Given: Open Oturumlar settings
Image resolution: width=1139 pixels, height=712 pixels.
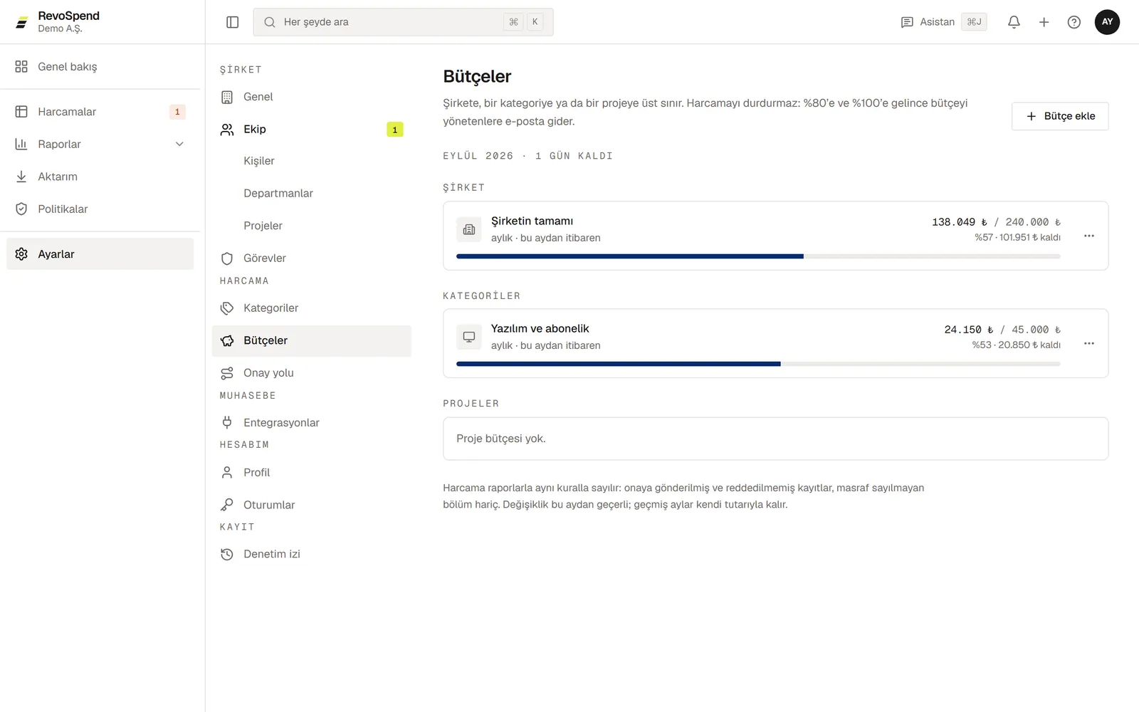Looking at the screenshot, I should pos(312,505).
